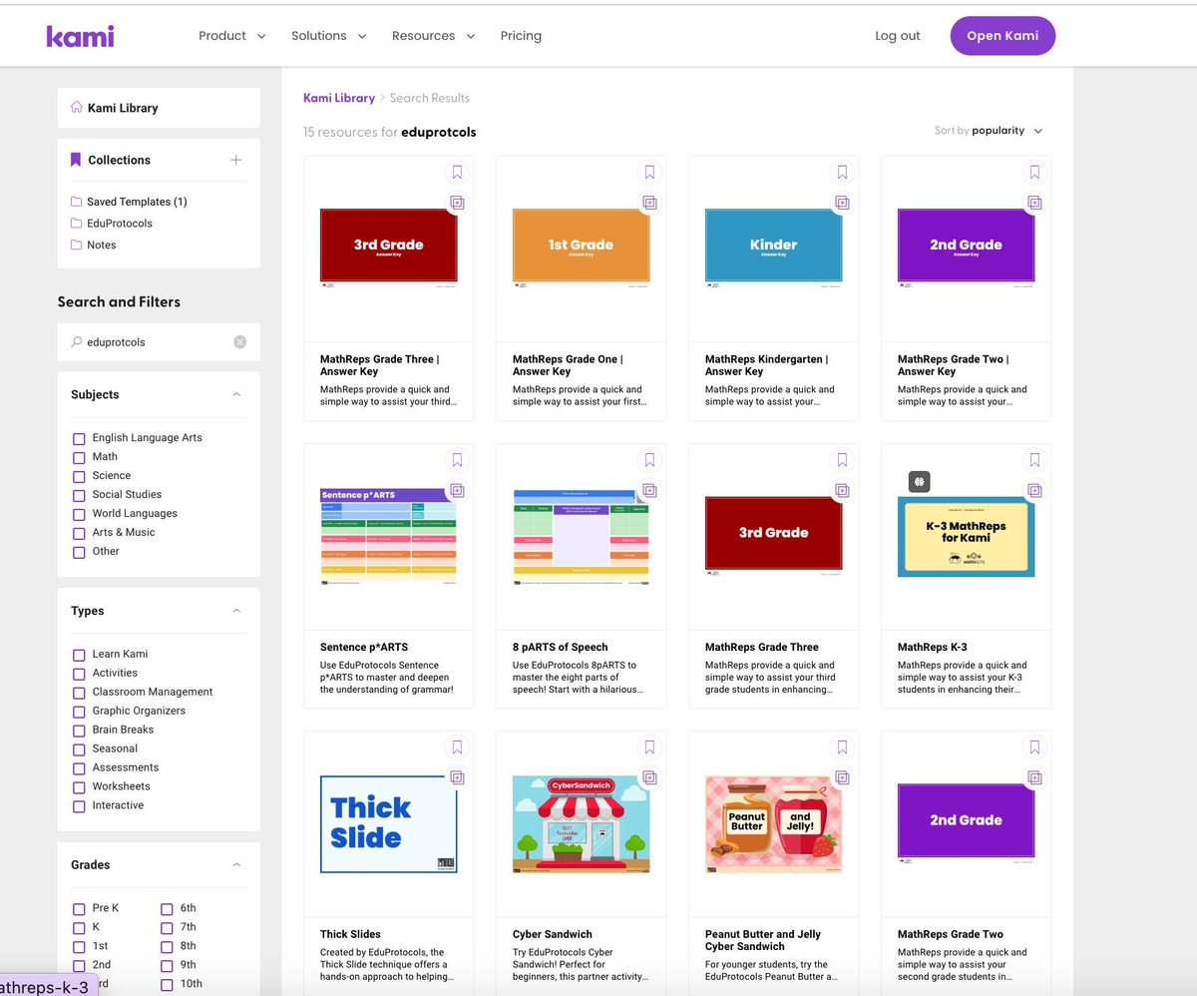1197x996 pixels.
Task: Check the Worksheets type filter
Action: pyautogui.click(x=79, y=786)
